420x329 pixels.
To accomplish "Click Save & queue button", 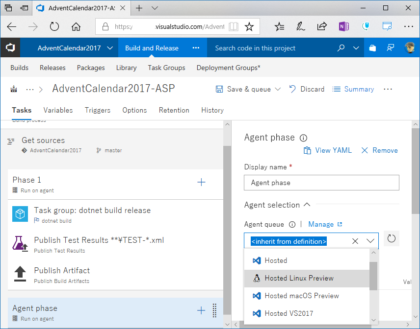I will [x=243, y=89].
